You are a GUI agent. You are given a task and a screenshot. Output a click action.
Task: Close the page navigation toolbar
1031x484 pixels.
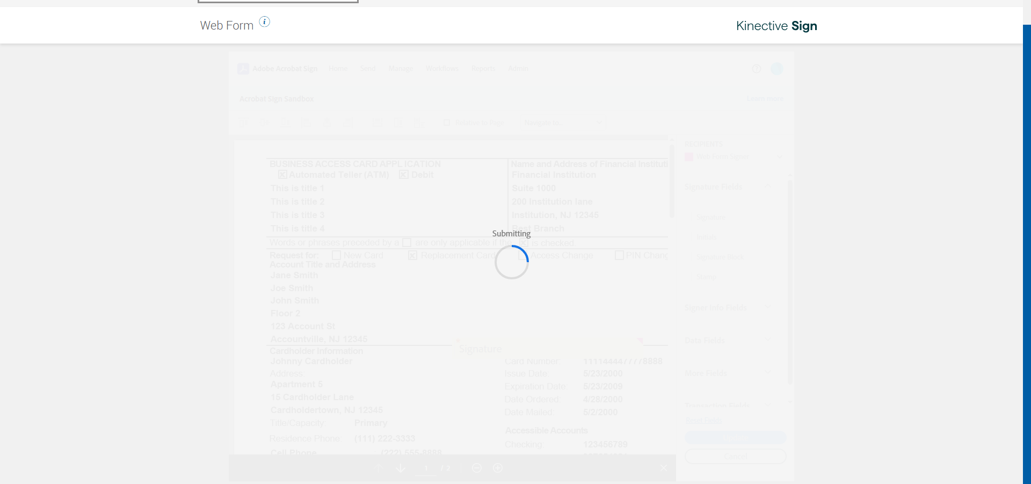pos(664,468)
